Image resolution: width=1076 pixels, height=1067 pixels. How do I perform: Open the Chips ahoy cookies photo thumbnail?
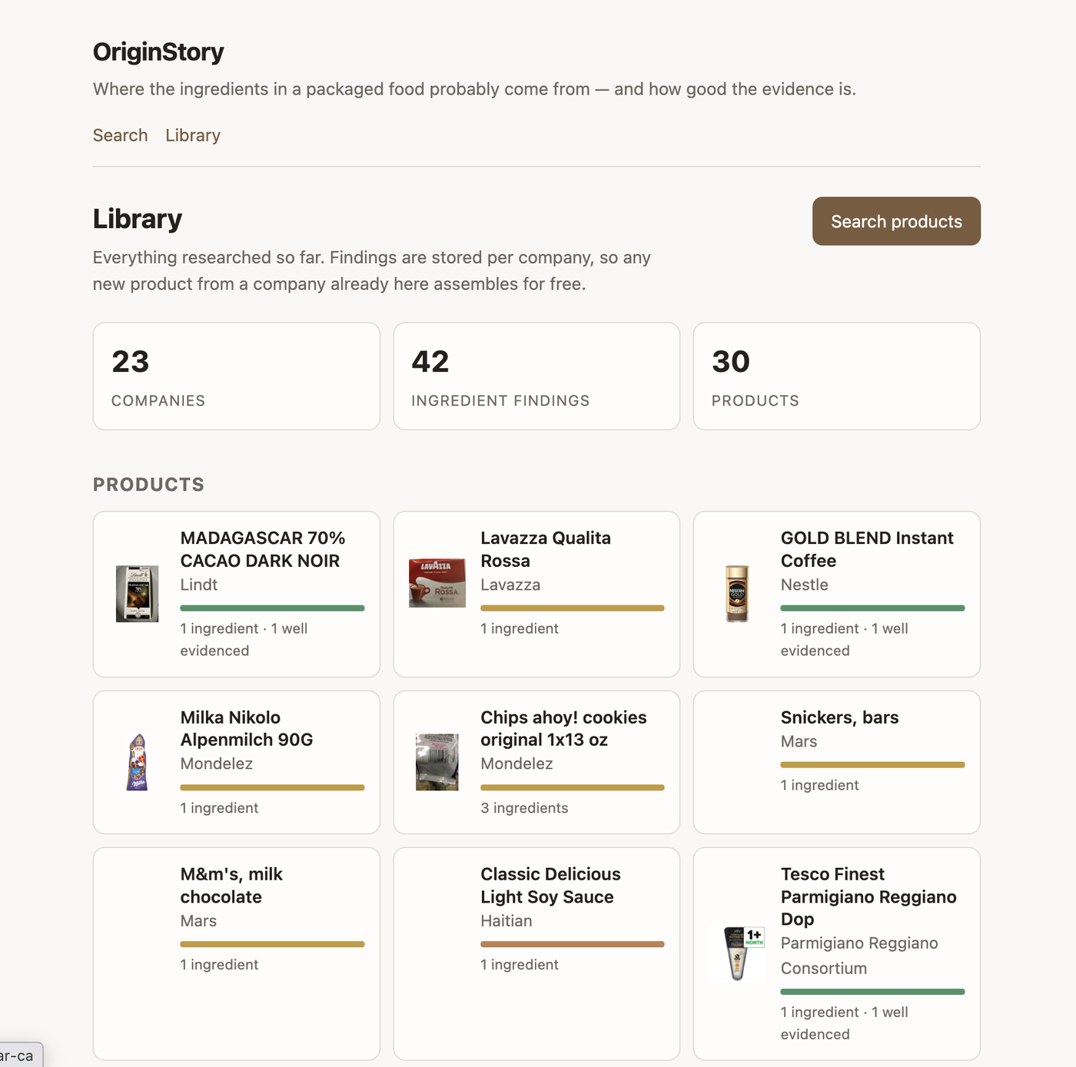coord(437,762)
